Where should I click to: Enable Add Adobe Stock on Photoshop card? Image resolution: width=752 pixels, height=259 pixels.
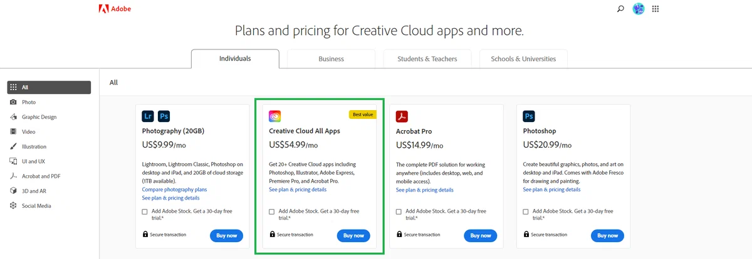tap(526, 211)
